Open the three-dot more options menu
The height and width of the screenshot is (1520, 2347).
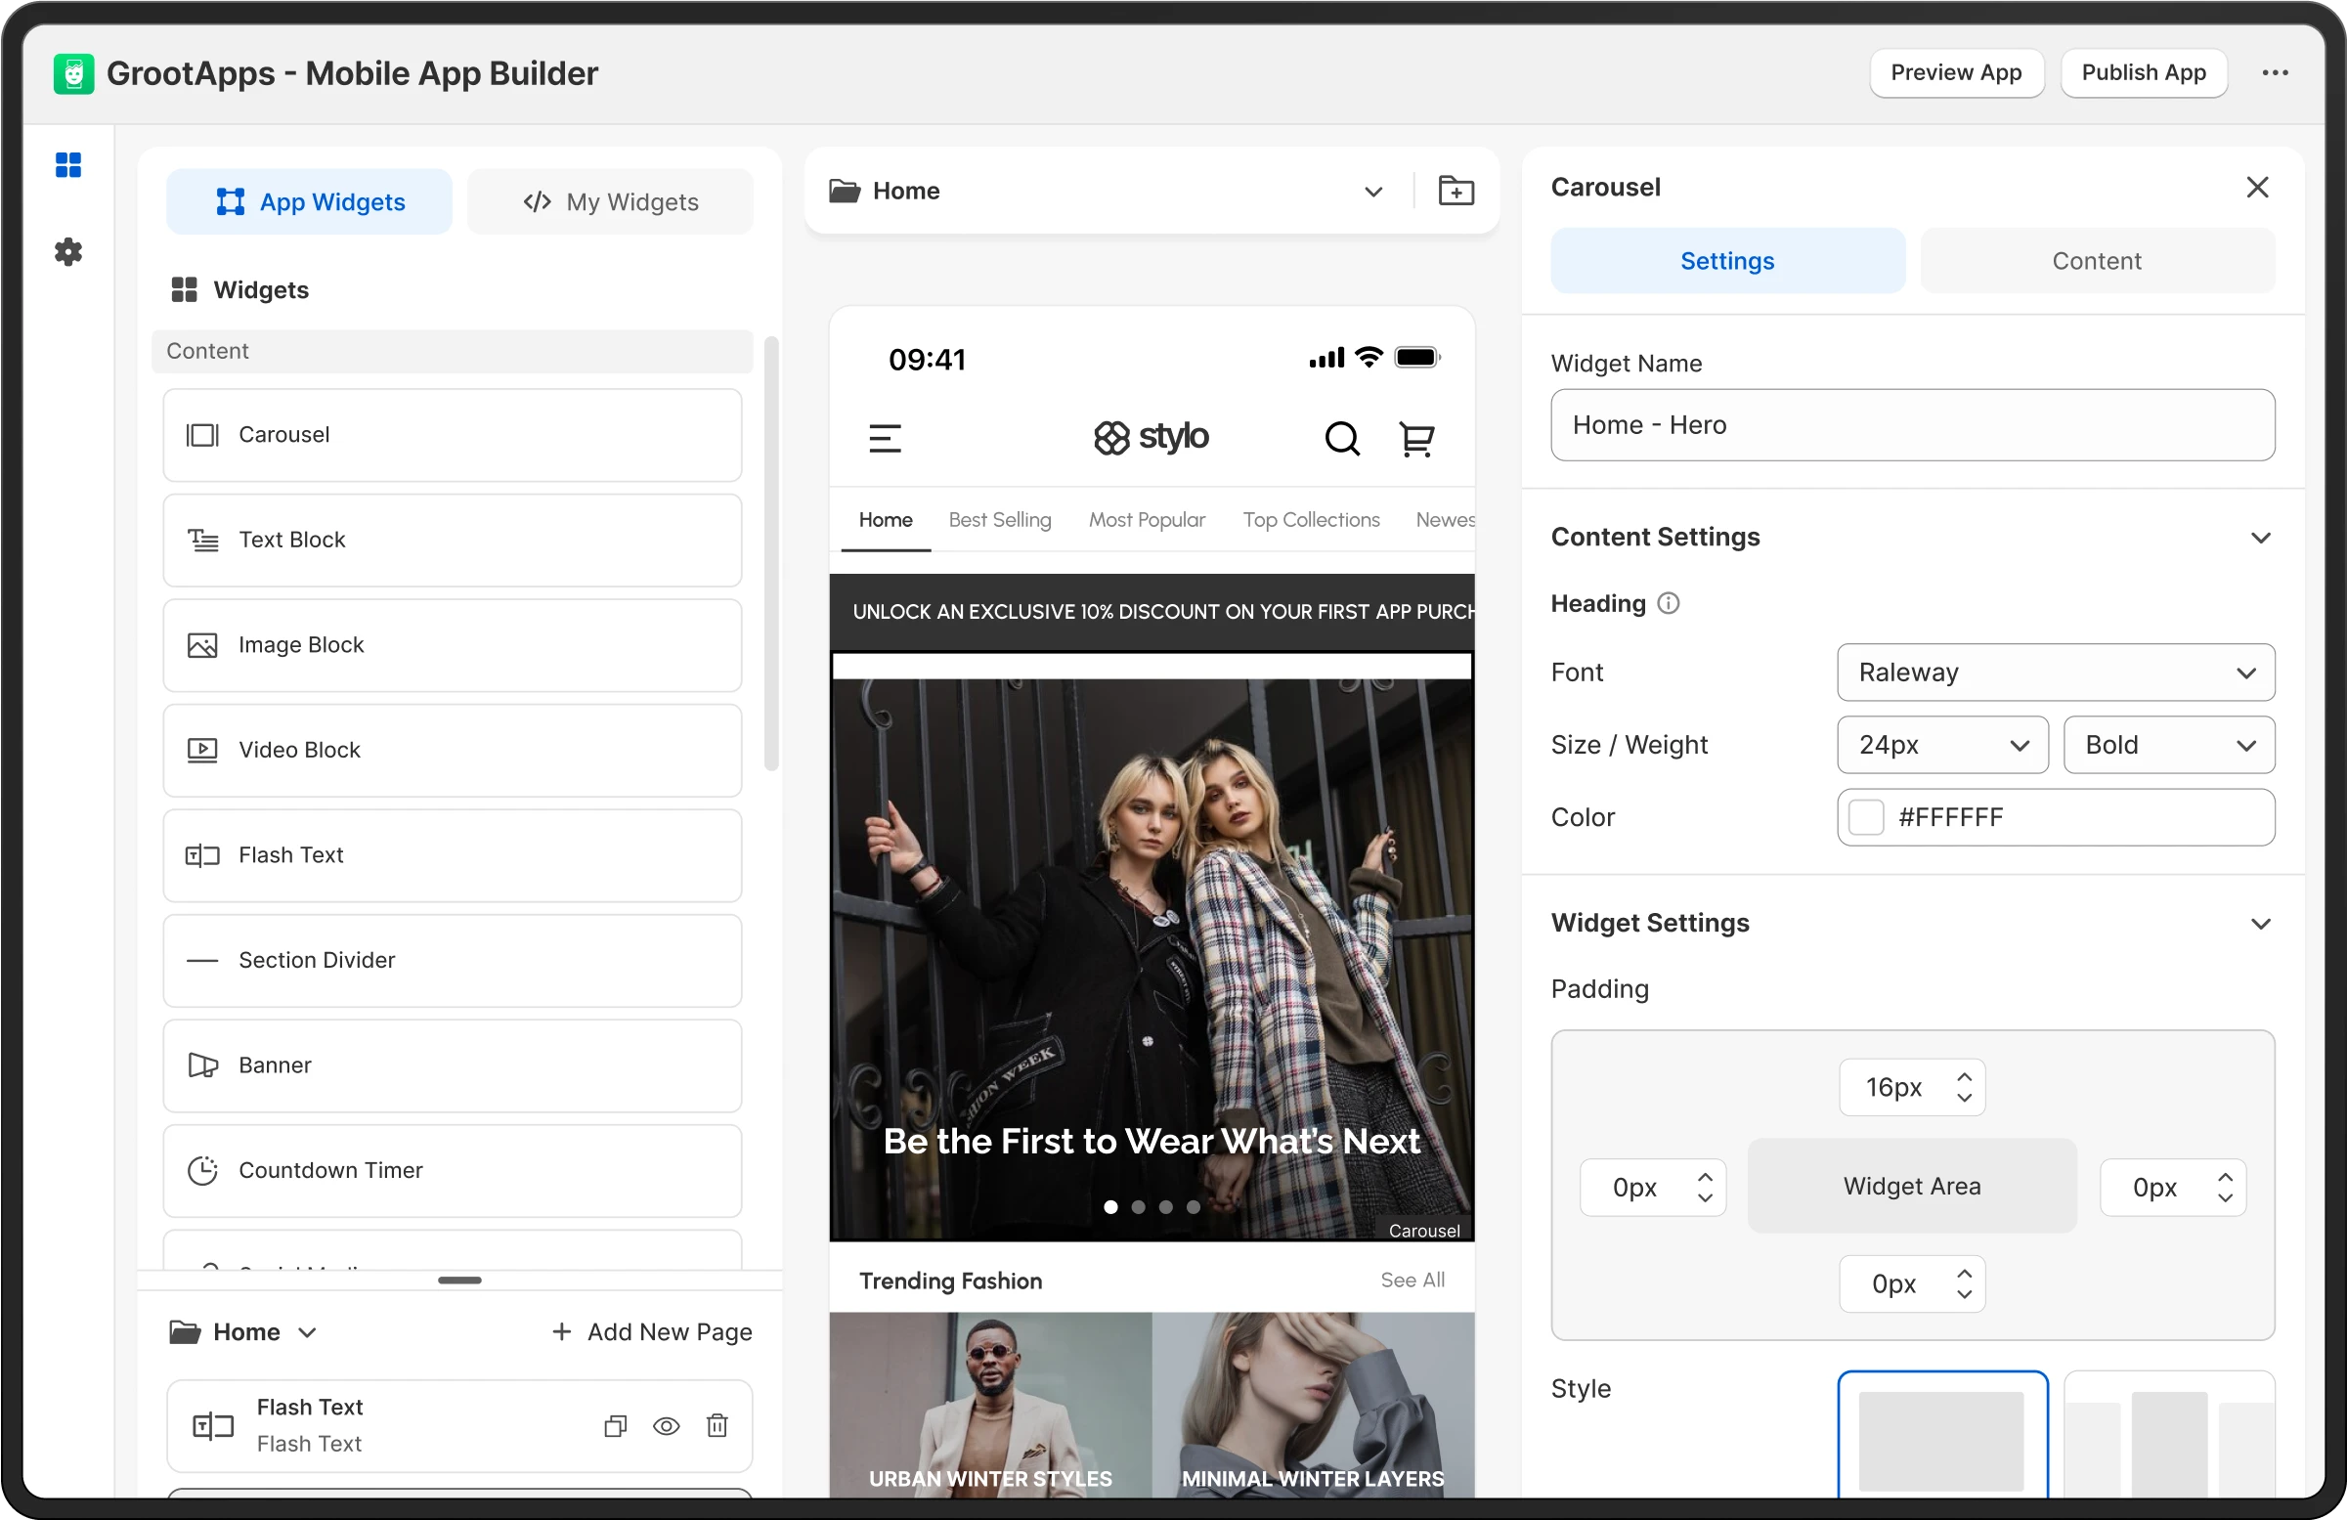click(2275, 73)
